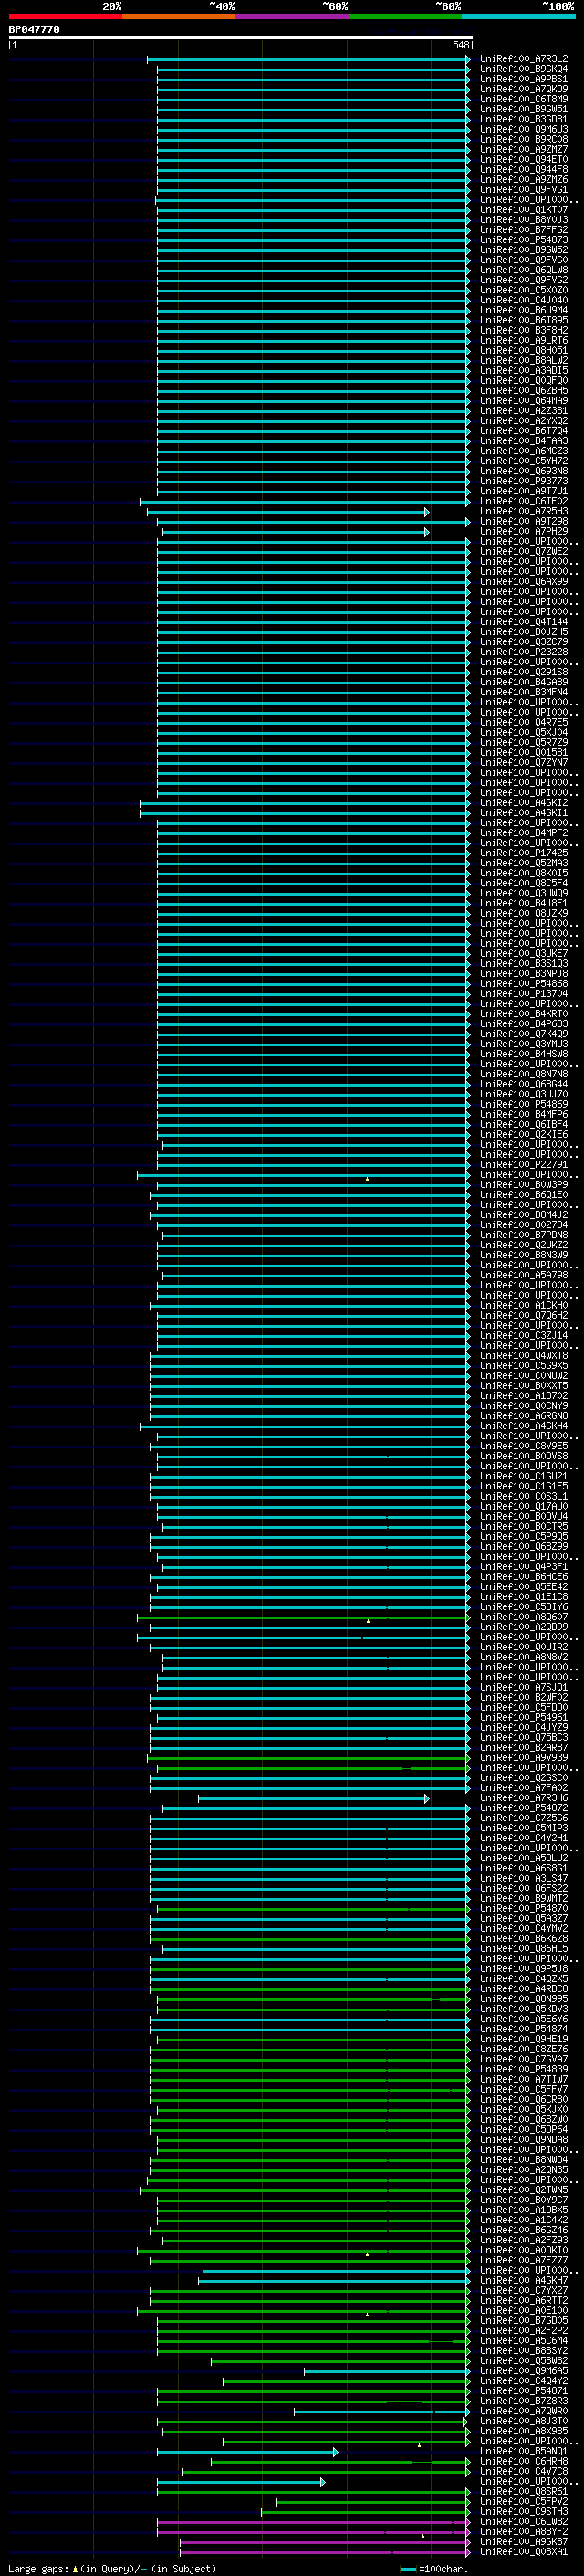Click the short alignment bar of UniRef100_A7R3H6

pos(314,1798)
